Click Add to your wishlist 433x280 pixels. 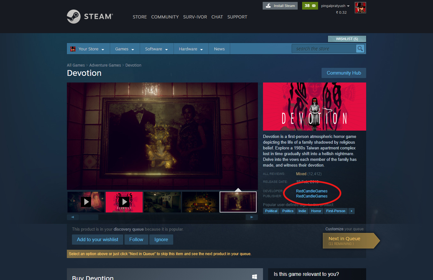pyautogui.click(x=97, y=240)
